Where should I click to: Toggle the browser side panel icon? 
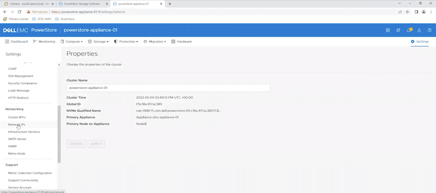pos(416,12)
